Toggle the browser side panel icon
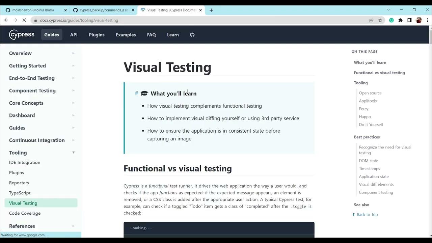Viewport: 432px width, 243px height. pyautogui.click(x=409, y=20)
